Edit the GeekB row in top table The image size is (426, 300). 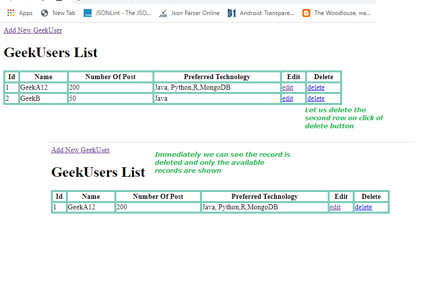(x=287, y=99)
